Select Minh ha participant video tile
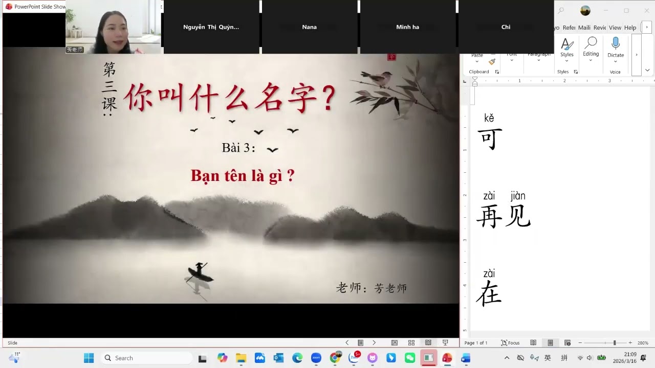 point(408,27)
